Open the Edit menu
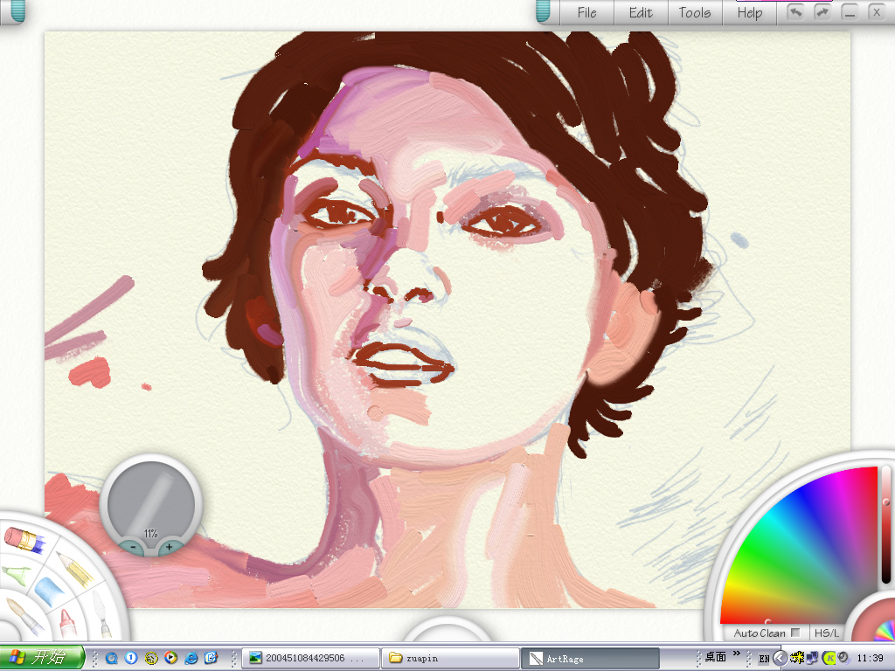The image size is (895, 671). coord(641,12)
